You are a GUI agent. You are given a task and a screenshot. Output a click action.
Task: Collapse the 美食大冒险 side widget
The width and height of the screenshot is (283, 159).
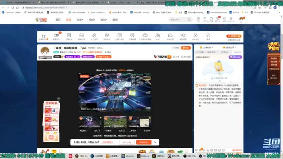click(274, 39)
